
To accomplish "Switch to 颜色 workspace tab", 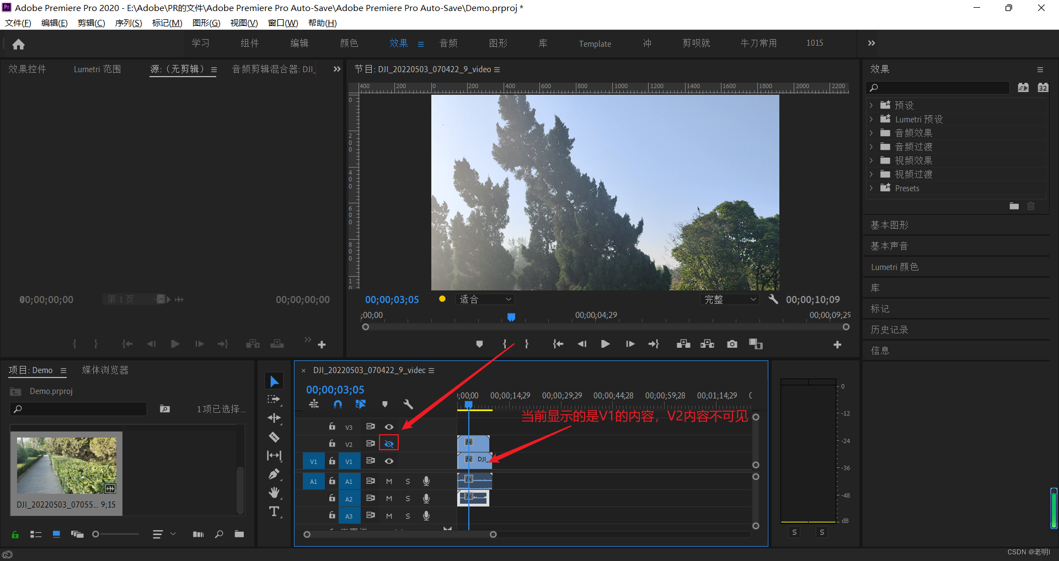I will coord(349,43).
